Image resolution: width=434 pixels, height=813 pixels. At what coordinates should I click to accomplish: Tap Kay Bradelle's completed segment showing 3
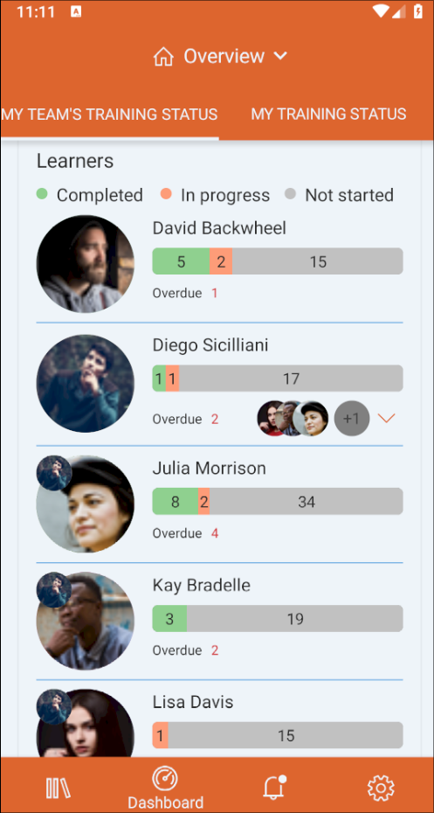point(169,619)
